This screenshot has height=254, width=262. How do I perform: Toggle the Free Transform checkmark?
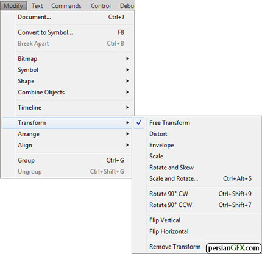139,122
